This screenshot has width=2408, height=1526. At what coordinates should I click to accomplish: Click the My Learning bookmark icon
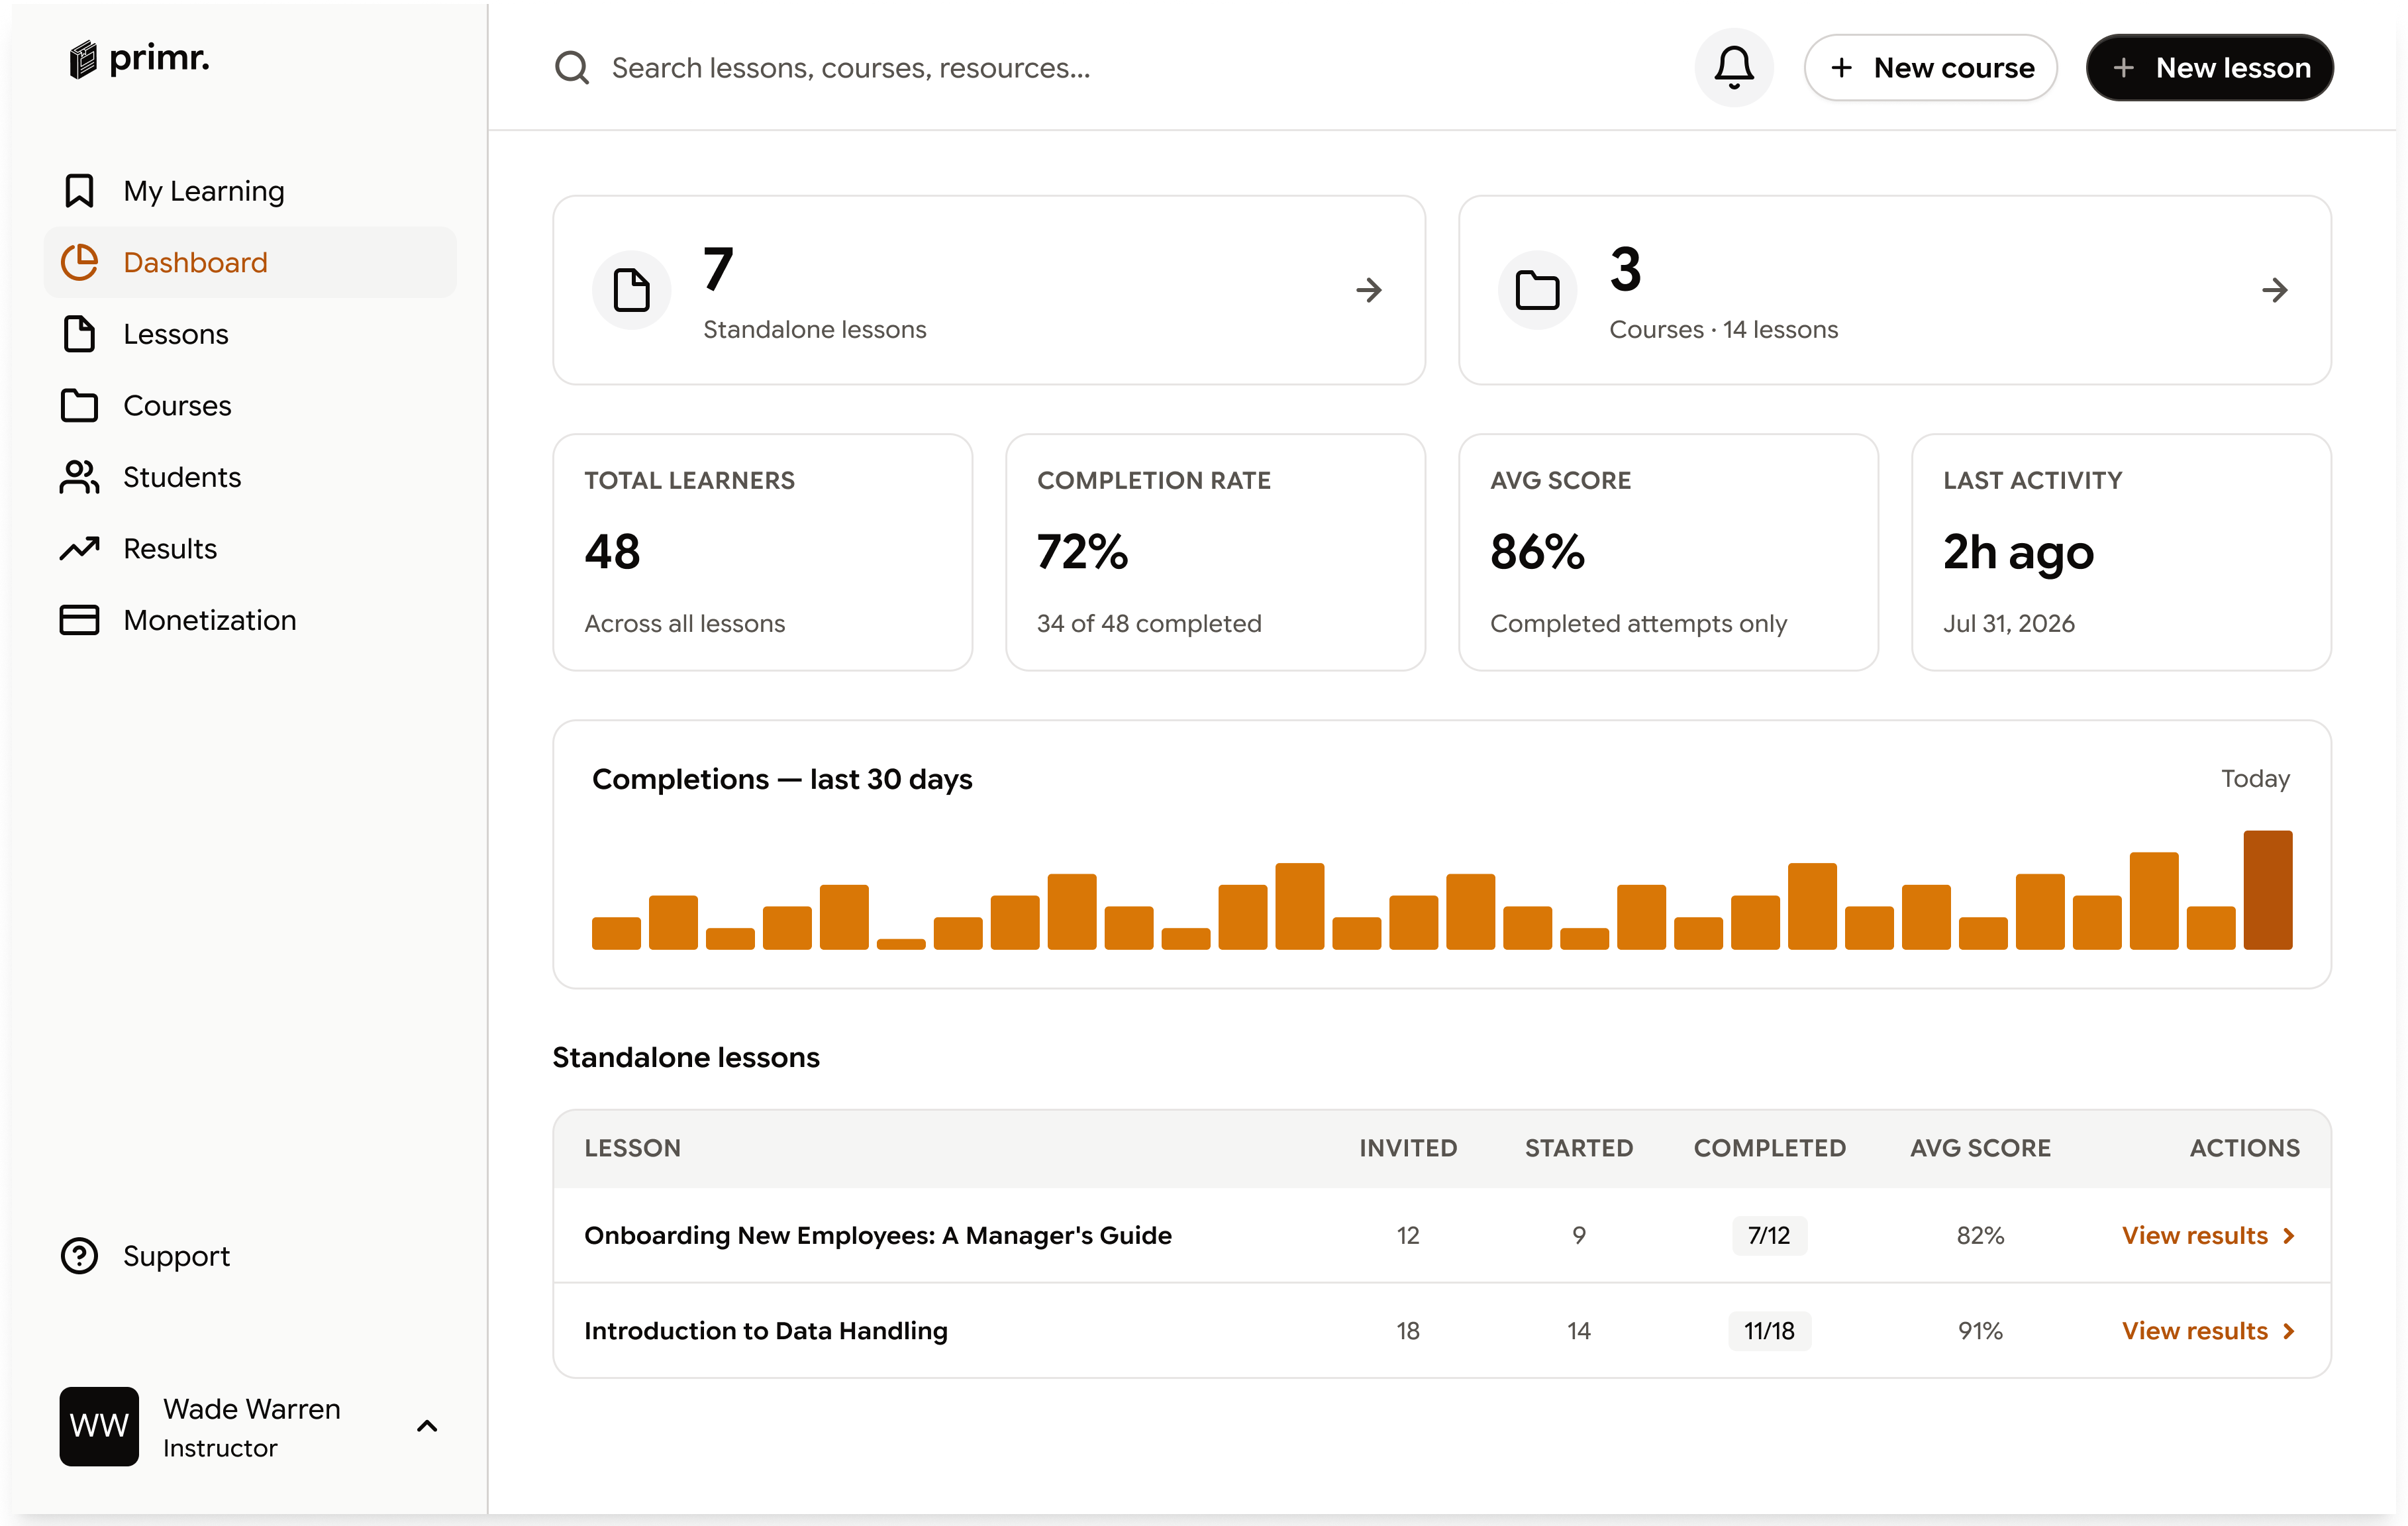pyautogui.click(x=79, y=191)
